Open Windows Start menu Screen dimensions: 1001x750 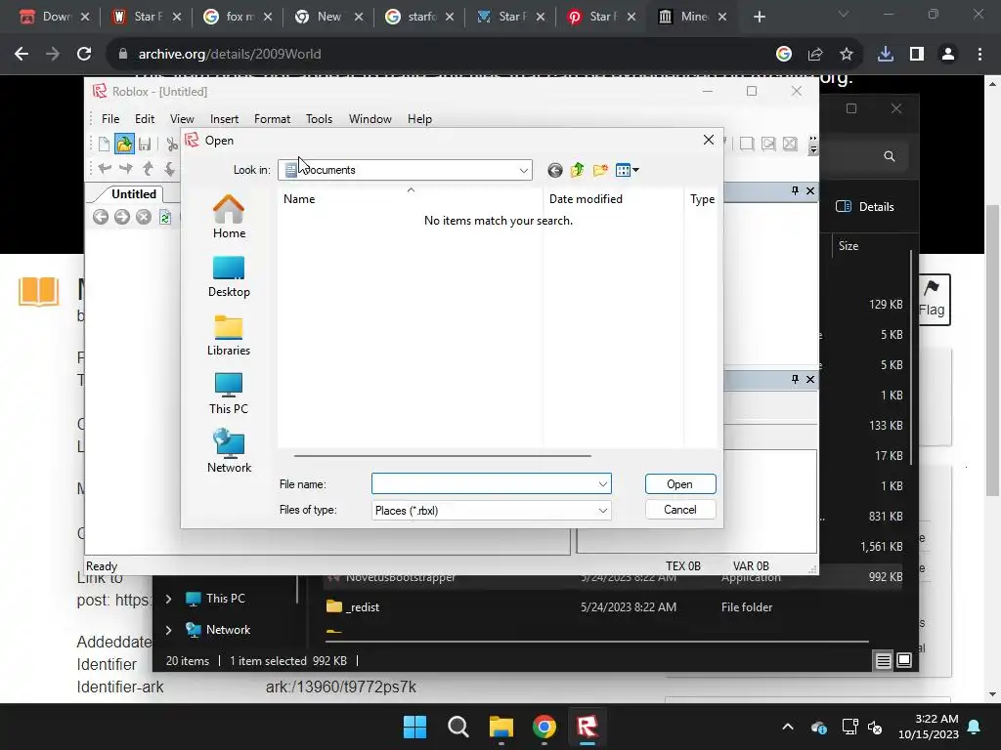(414, 727)
